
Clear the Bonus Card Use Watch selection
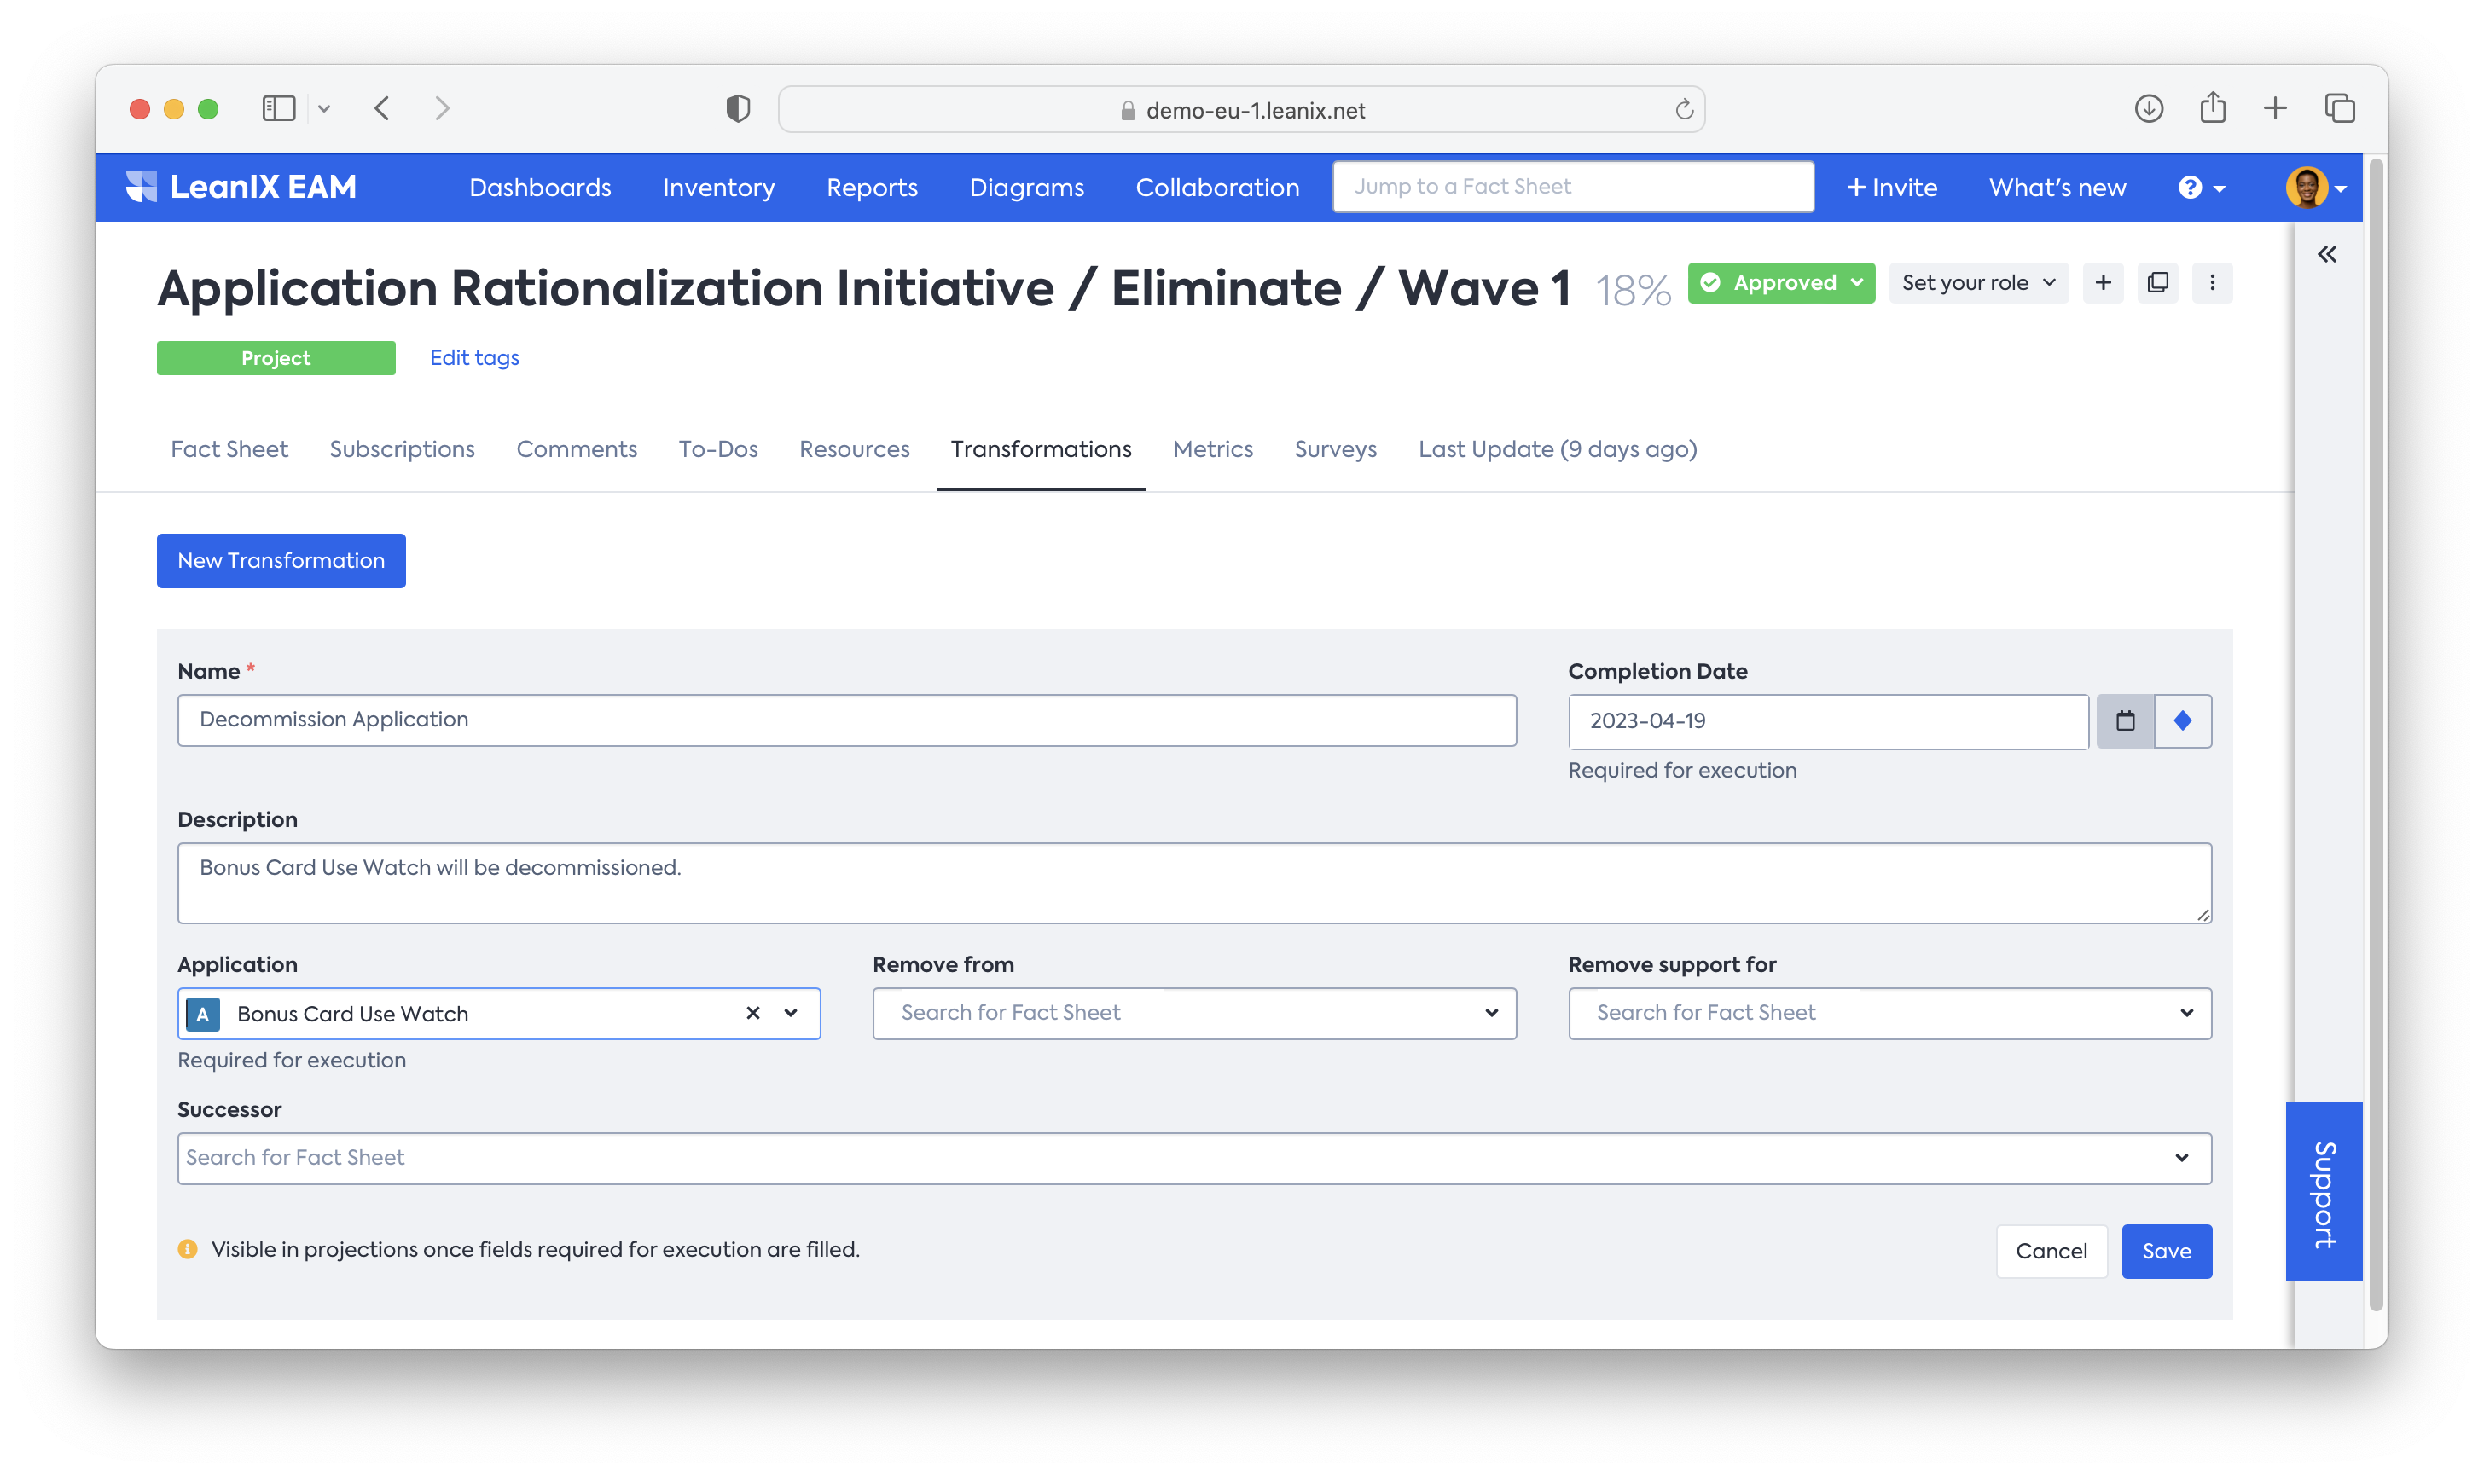coord(752,1013)
